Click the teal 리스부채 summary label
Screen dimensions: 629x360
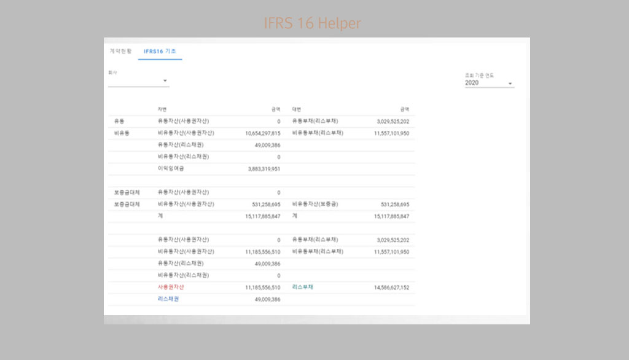(x=302, y=287)
